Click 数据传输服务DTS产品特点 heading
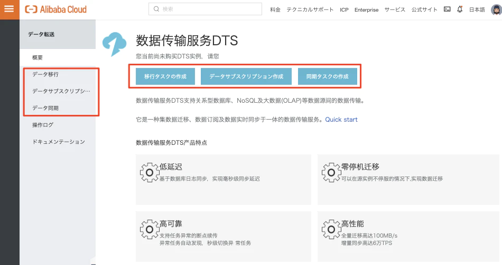 tap(171, 143)
